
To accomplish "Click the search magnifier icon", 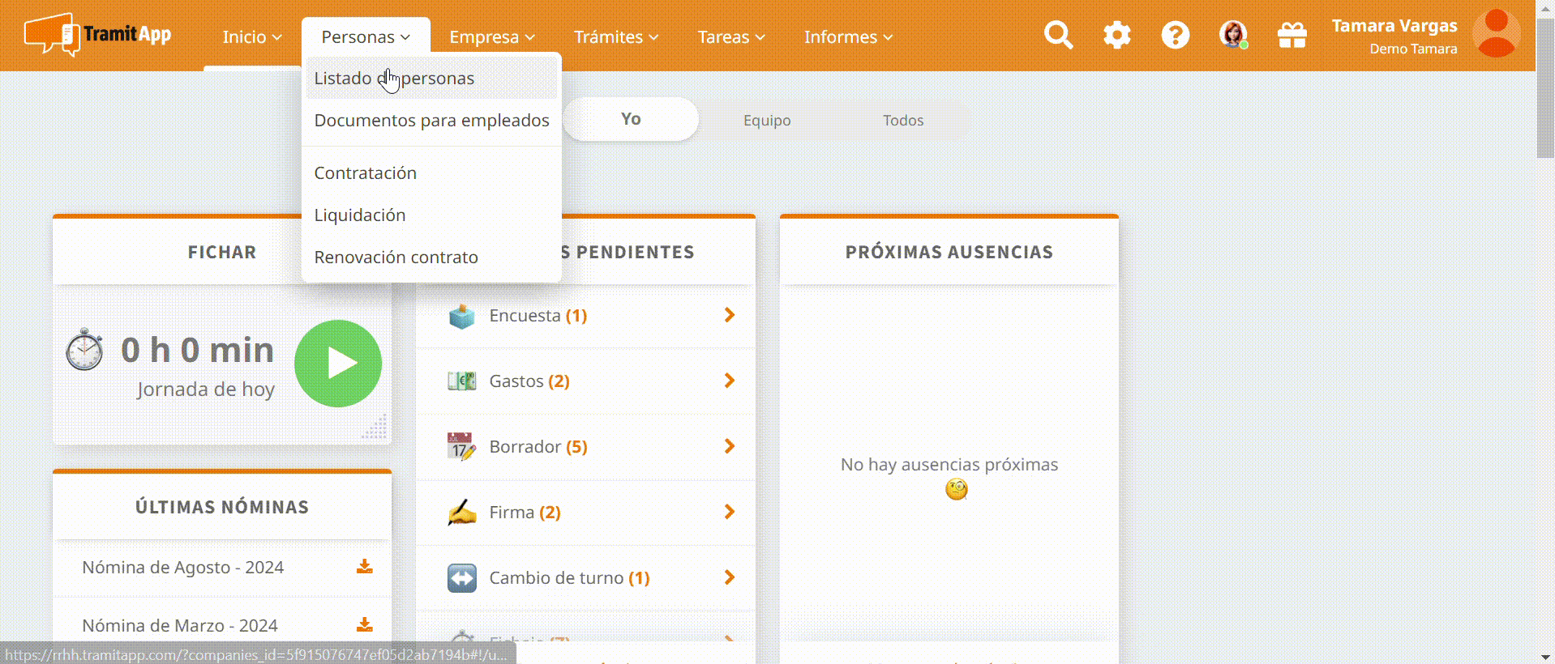I will click(1058, 36).
